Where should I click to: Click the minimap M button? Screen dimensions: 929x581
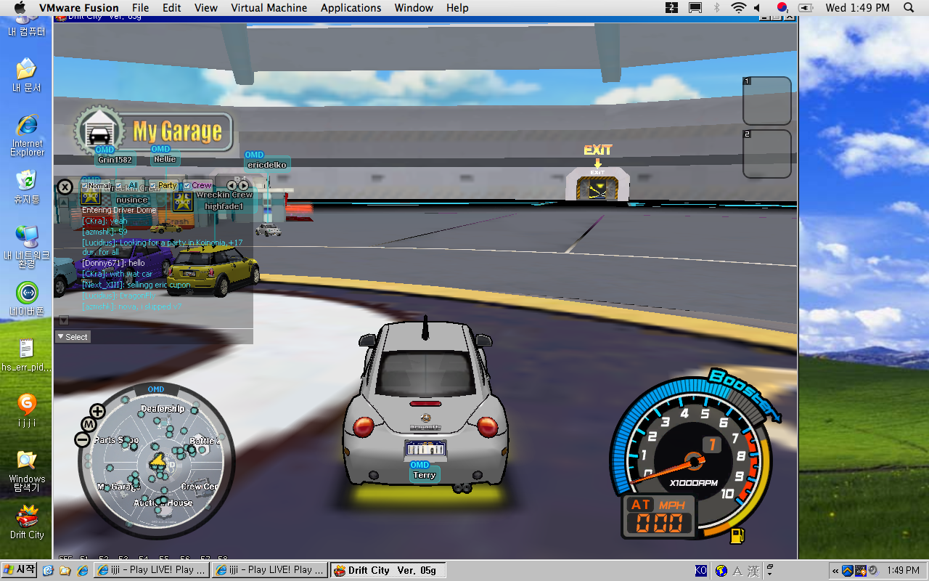tap(89, 424)
